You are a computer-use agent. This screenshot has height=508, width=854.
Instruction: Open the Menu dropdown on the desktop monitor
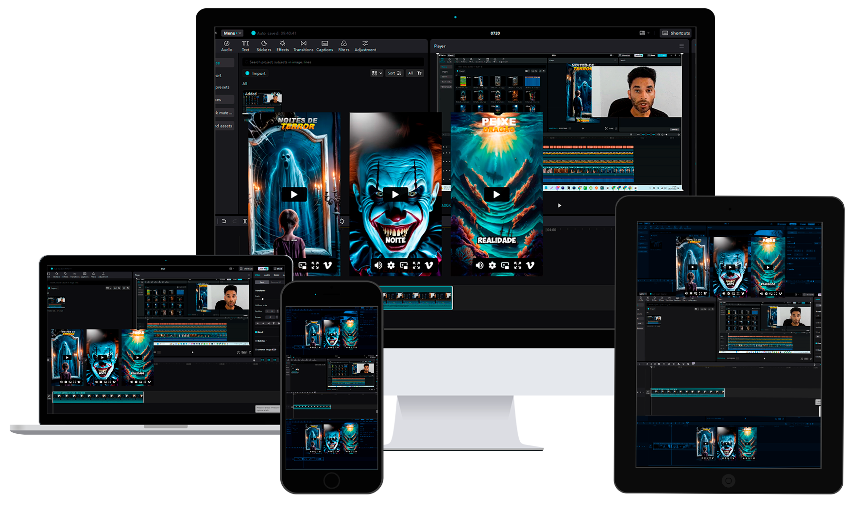pyautogui.click(x=232, y=33)
